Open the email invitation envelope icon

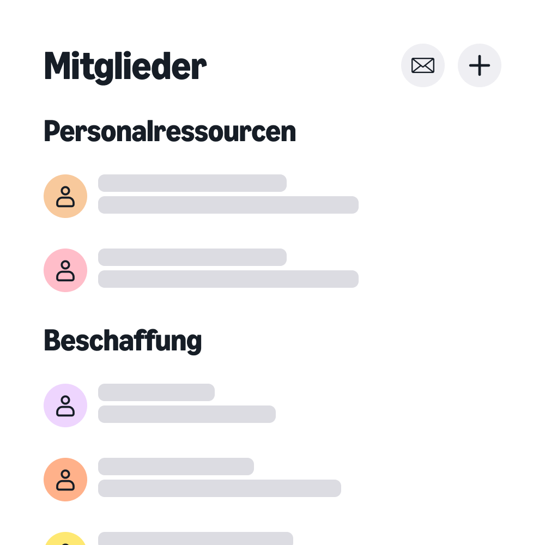[x=423, y=65]
